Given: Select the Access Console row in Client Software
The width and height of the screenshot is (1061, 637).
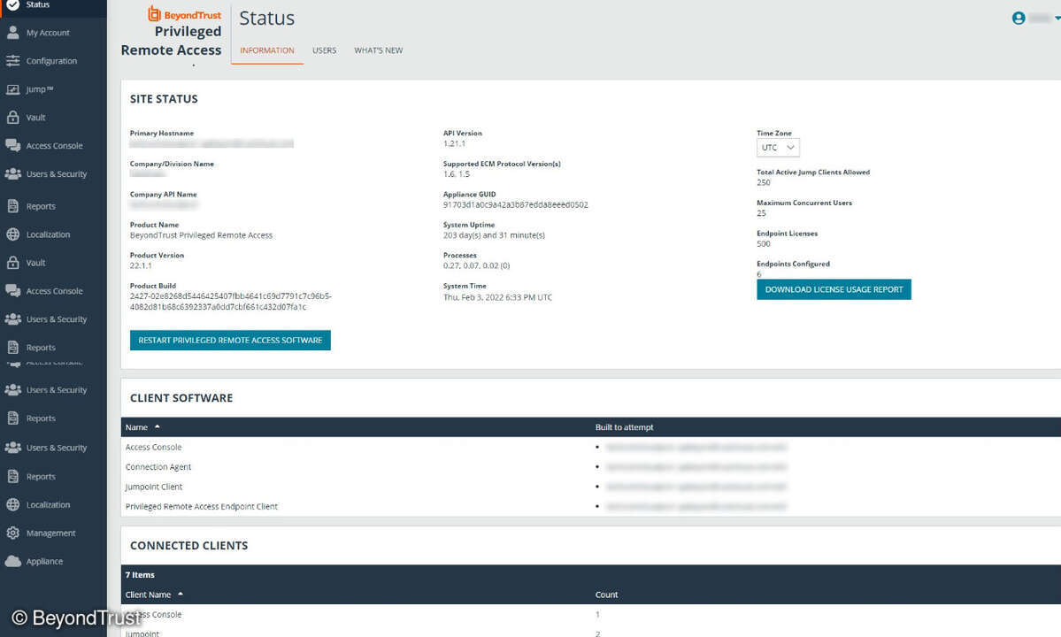Looking at the screenshot, I should tap(591, 447).
